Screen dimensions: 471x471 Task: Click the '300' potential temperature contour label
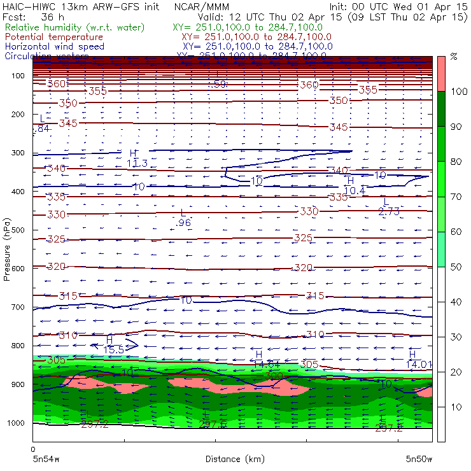274,376
